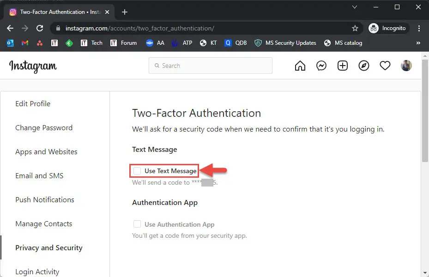Viewport: 429px width, 277px height.
Task: Click the new post plus icon
Action: pyautogui.click(x=343, y=66)
